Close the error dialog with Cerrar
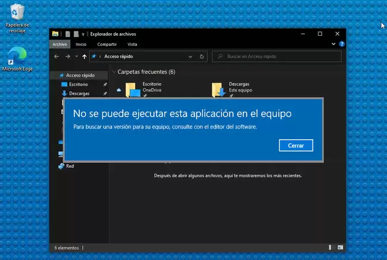This screenshot has height=260, width=387. 296,146
